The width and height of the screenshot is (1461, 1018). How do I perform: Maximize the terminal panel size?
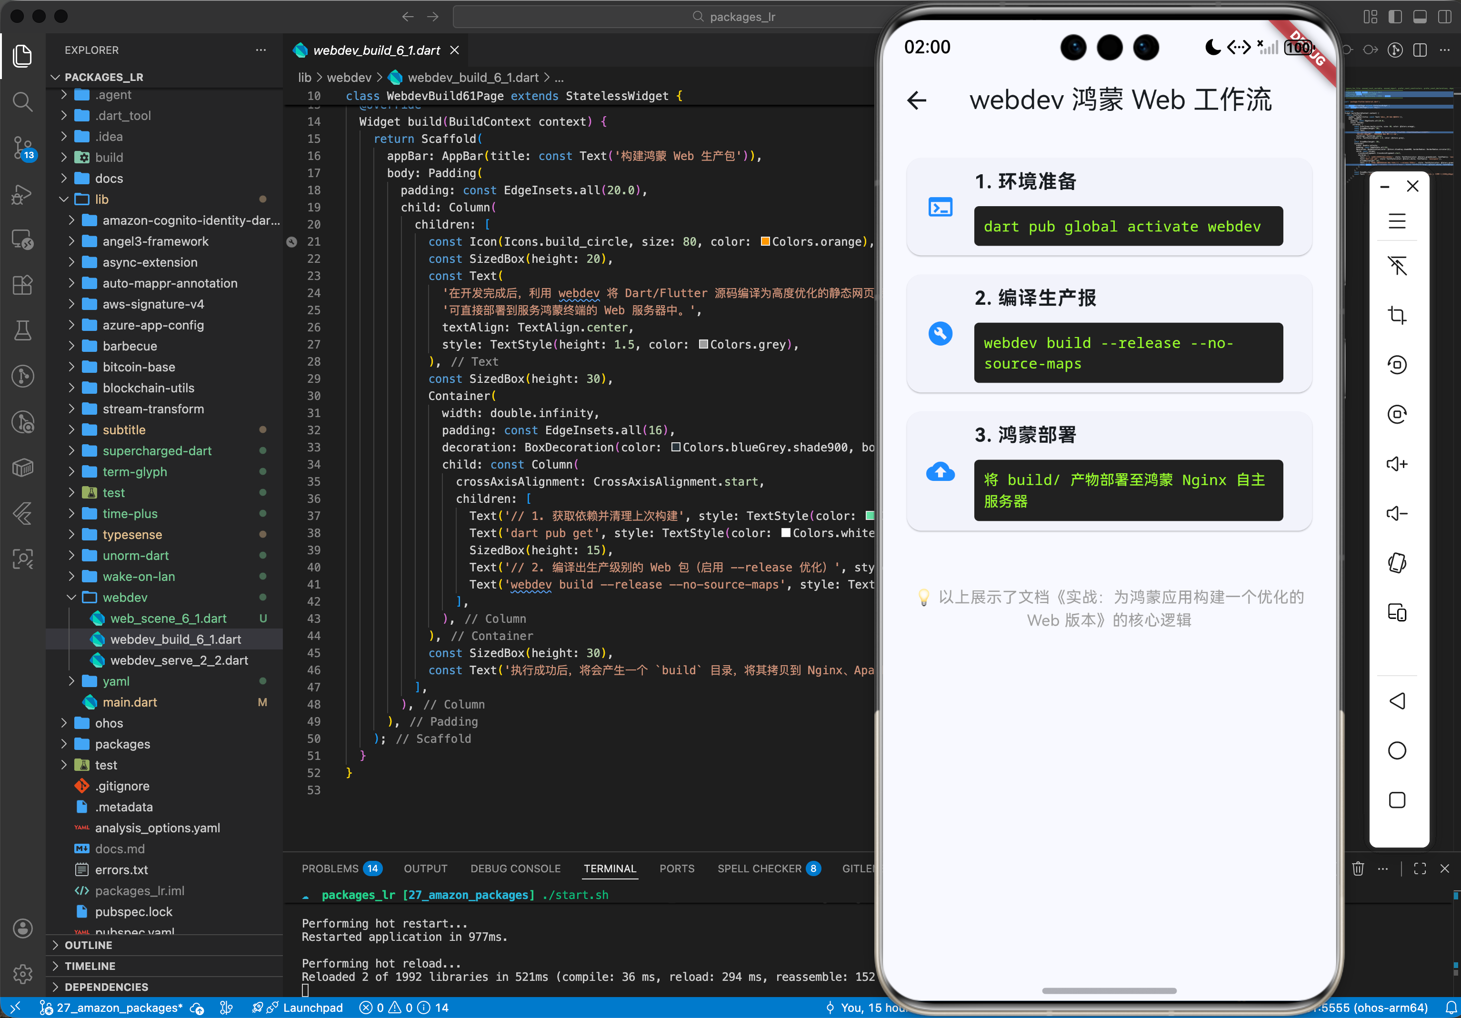point(1420,868)
